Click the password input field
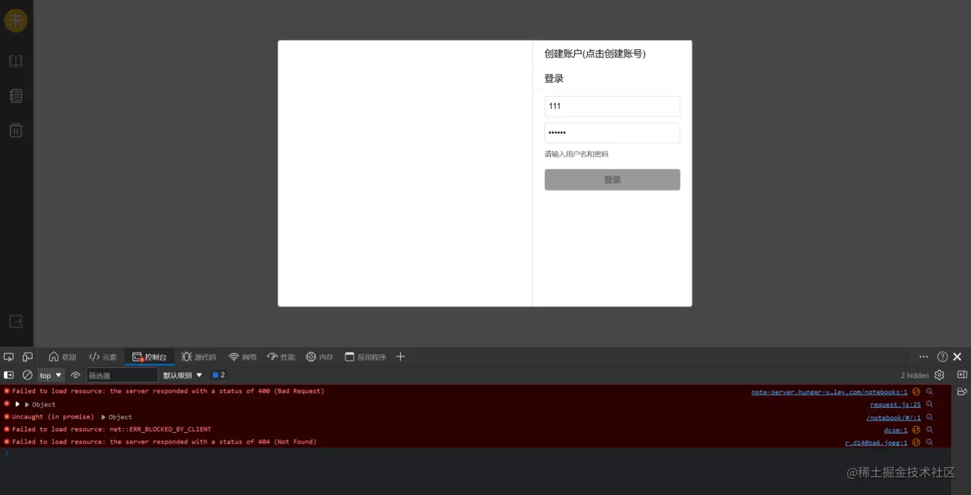Screen dimensions: 971x495 pos(612,133)
